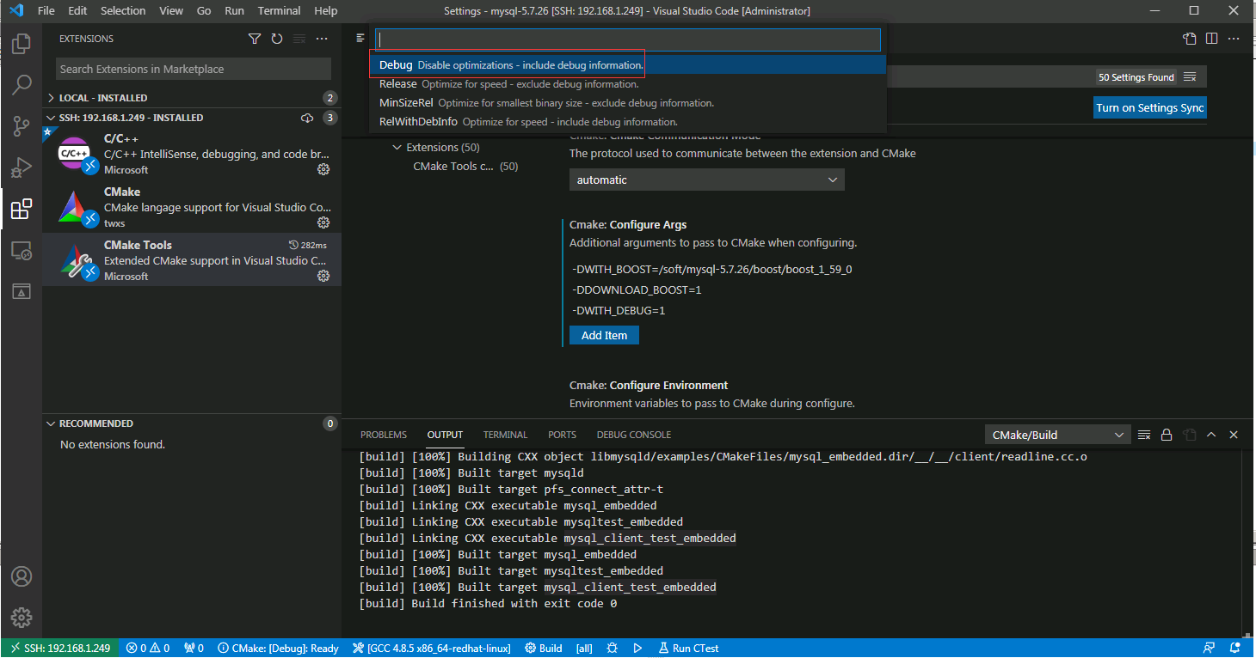1256x658 pixels.
Task: Open the Explorer view in activity bar
Action: tap(22, 43)
